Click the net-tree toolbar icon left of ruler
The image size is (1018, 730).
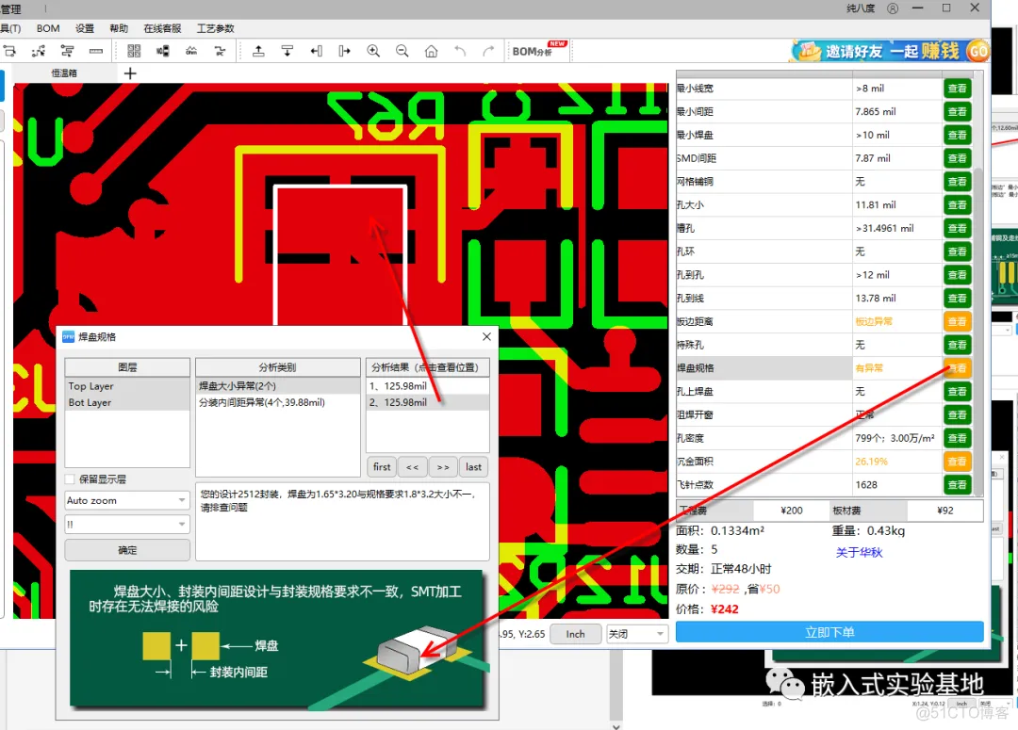[x=67, y=51]
